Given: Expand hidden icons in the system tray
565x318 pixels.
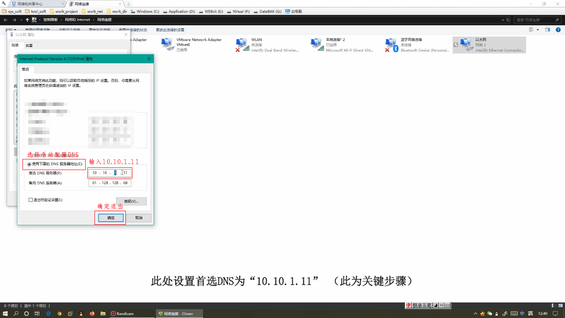Looking at the screenshot, I should click(x=475, y=314).
